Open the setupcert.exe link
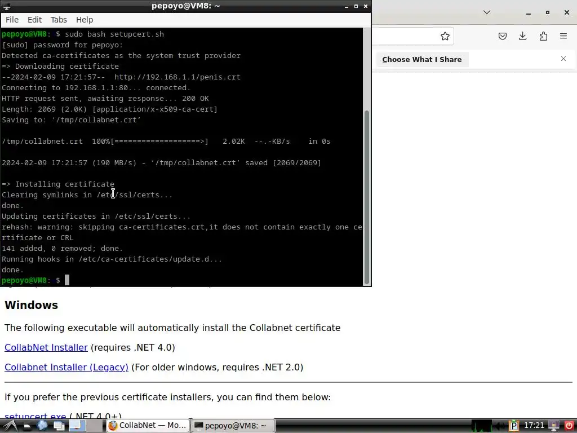This screenshot has width=577, height=433. (x=35, y=416)
